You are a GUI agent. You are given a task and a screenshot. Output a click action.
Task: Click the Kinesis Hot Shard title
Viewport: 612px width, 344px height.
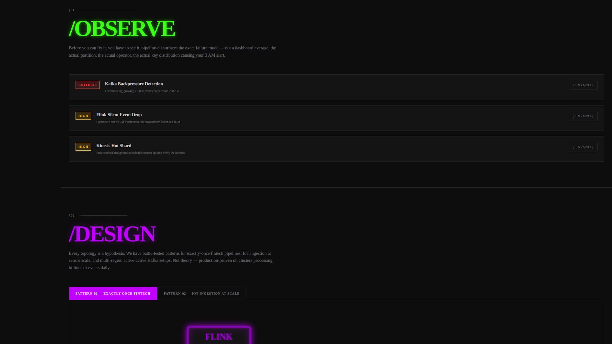pos(113,146)
